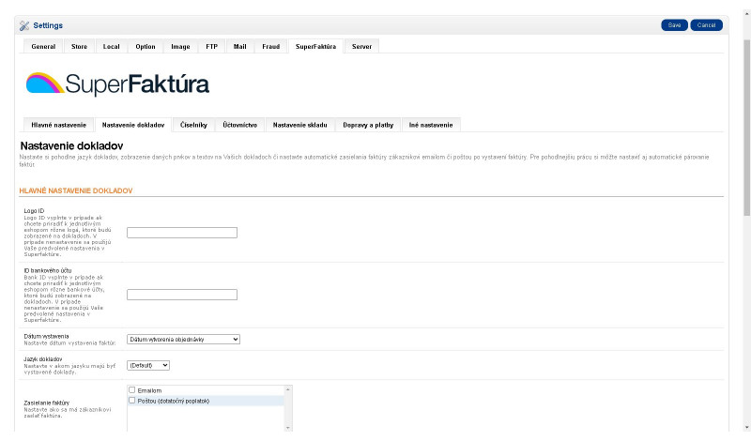Switch to the Local tab
Viewport: 751px width, 441px height.
coord(111,47)
